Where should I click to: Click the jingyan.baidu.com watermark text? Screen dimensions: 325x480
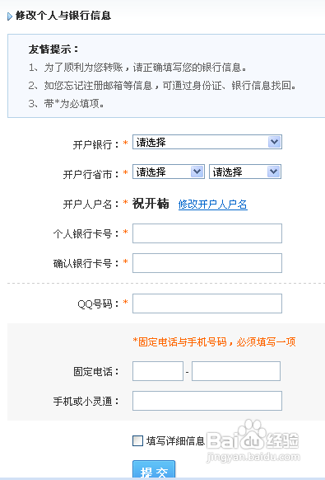[253, 457]
